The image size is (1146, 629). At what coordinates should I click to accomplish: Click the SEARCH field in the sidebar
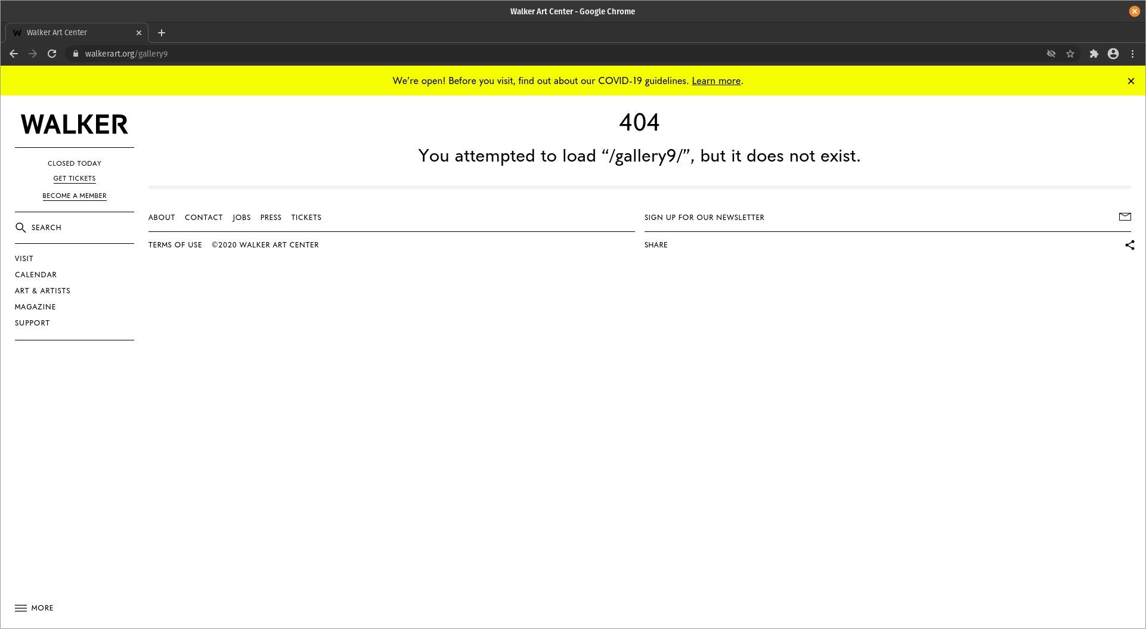[75, 228]
